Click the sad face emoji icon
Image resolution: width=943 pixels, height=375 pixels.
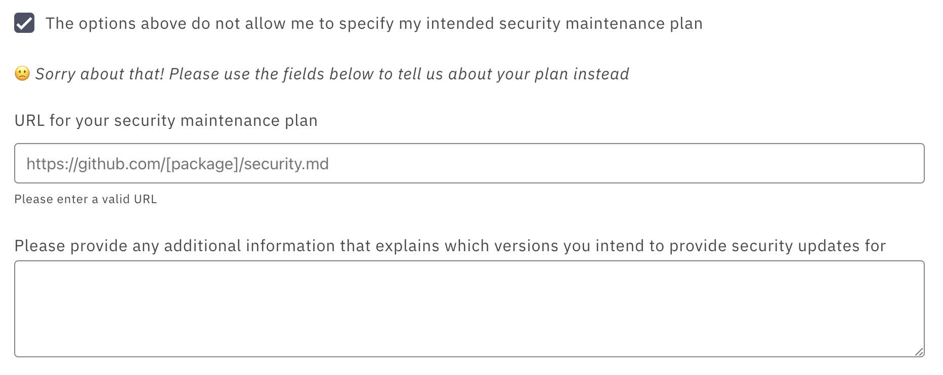coord(22,74)
